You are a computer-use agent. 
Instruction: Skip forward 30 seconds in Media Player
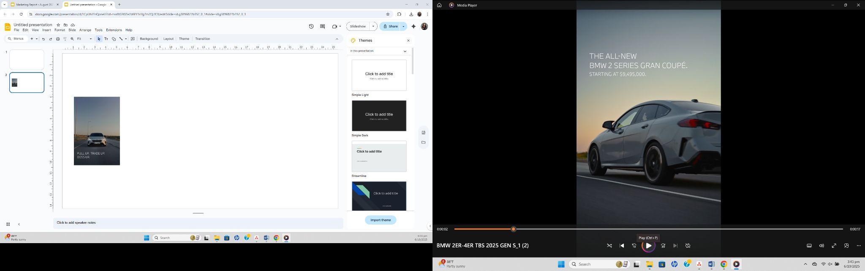coord(663,246)
